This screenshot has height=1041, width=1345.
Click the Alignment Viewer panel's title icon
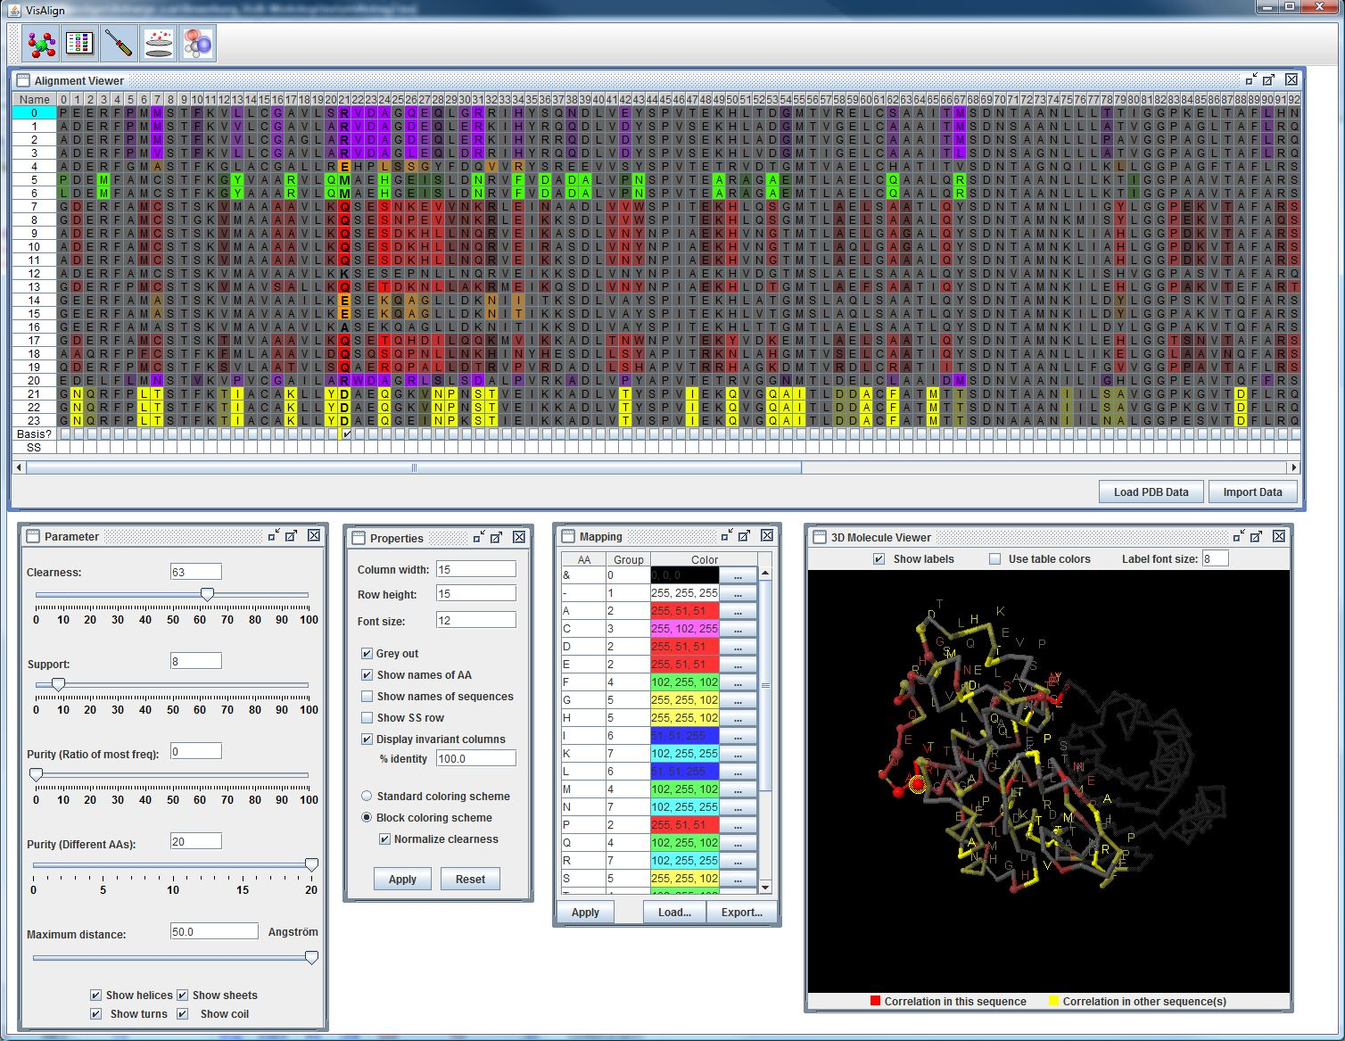[x=23, y=80]
